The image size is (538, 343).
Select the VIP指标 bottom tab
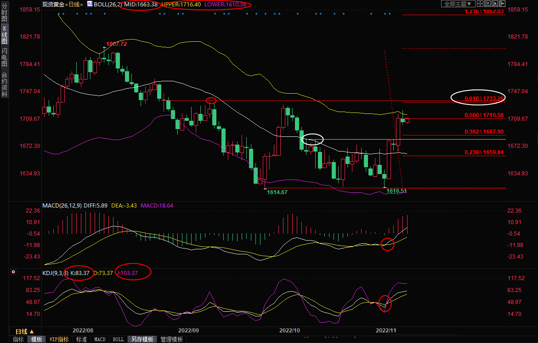click(x=59, y=339)
